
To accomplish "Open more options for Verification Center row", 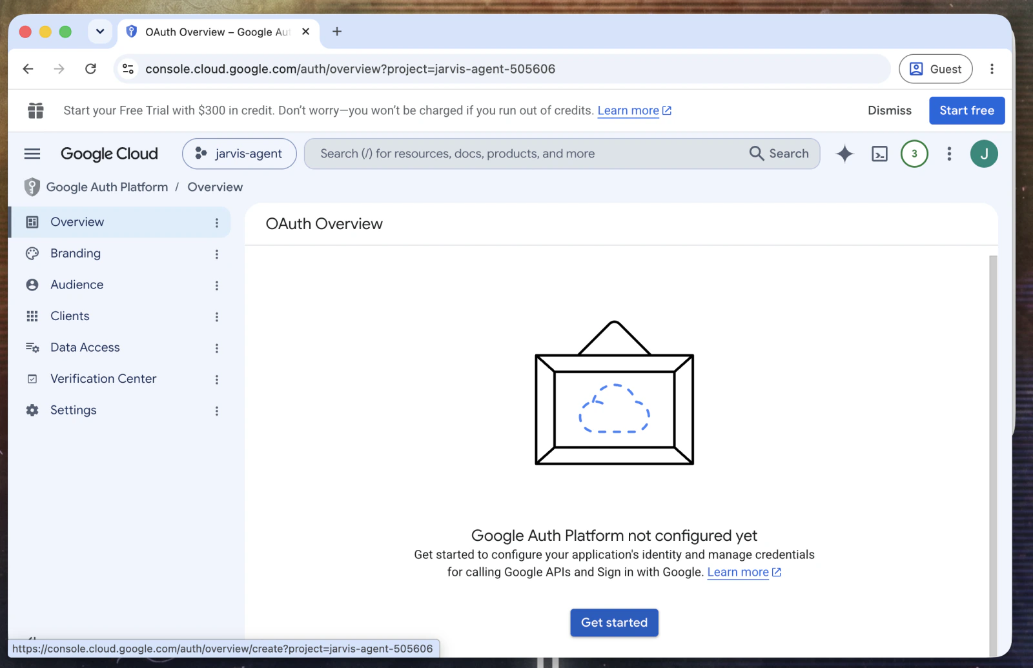I will (217, 380).
